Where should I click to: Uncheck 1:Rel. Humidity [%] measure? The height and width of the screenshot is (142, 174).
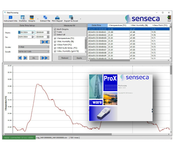(55, 42)
